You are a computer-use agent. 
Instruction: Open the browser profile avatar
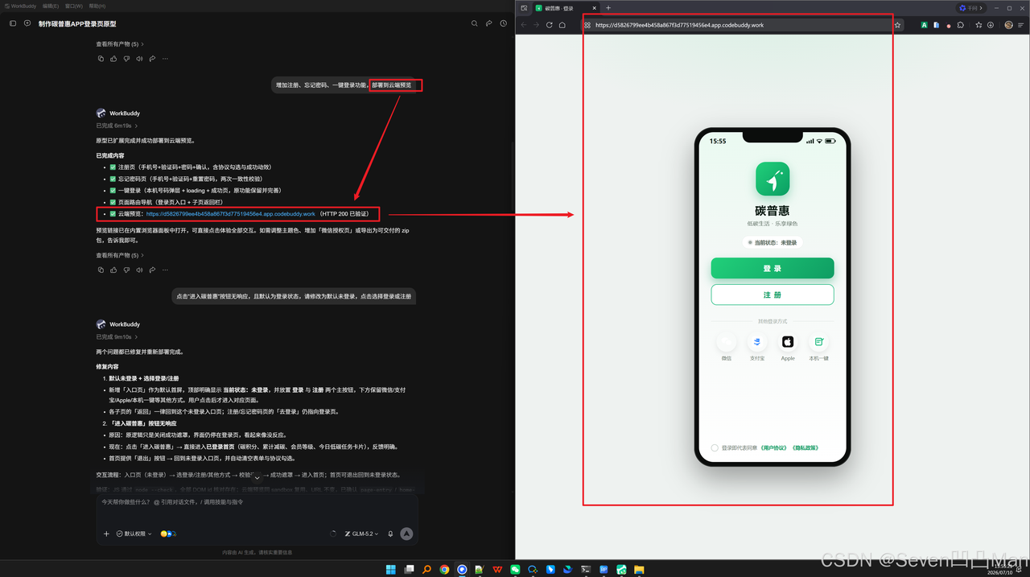[x=1008, y=25]
